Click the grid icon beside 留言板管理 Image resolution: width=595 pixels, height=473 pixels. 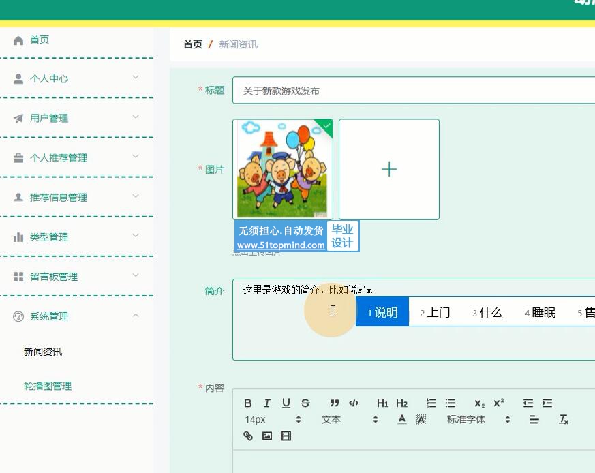pyautogui.click(x=18, y=277)
